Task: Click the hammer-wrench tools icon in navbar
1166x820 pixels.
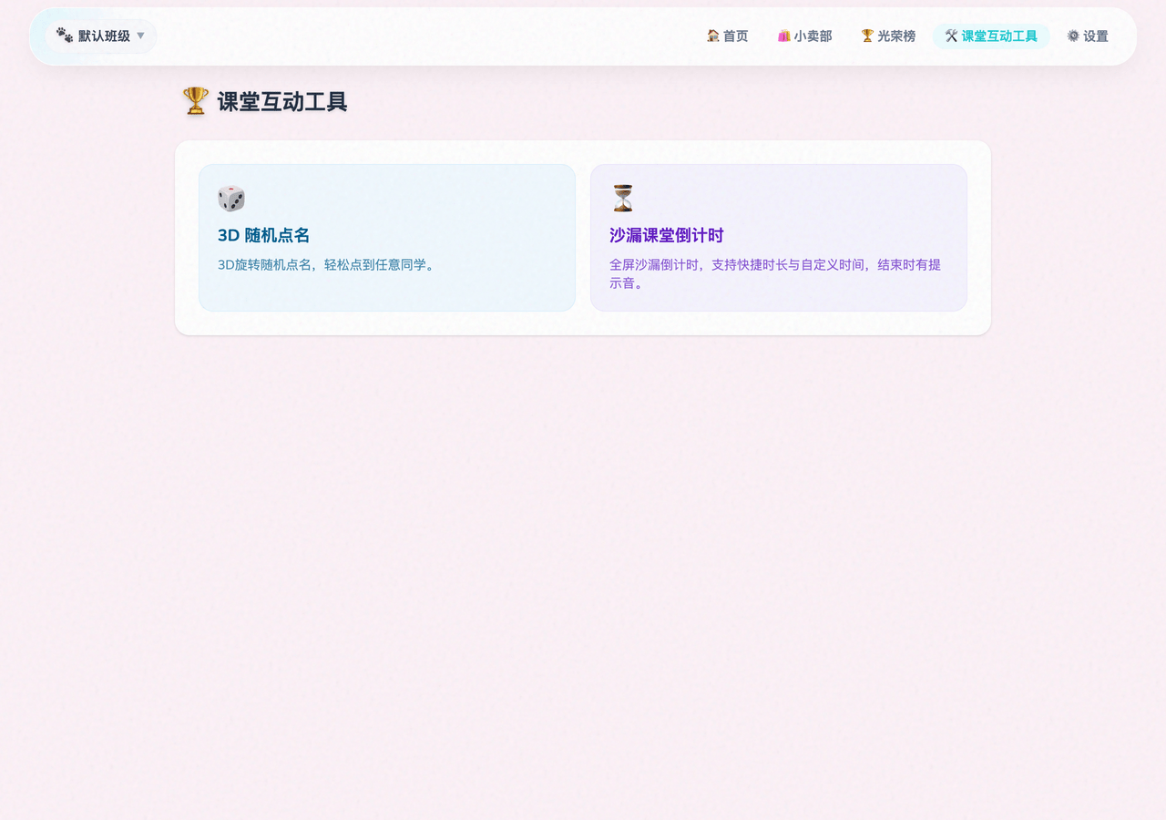Action: point(951,36)
